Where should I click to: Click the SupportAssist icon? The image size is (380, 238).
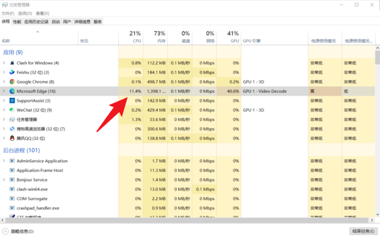[12, 100]
